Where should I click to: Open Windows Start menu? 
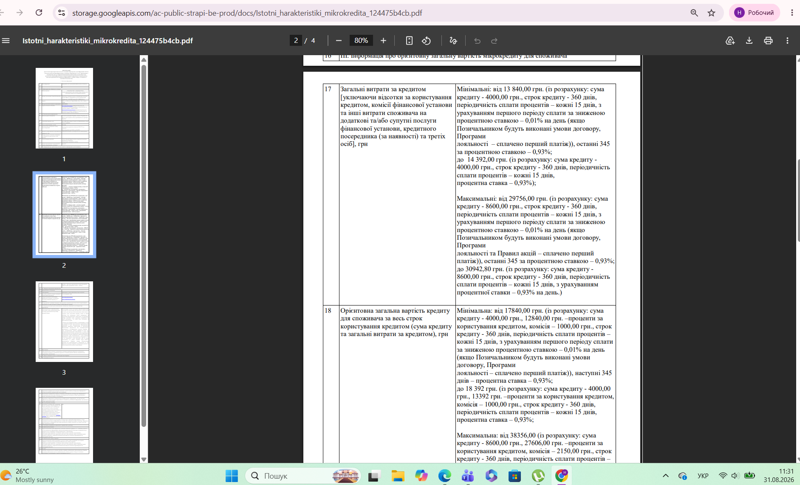(x=232, y=476)
